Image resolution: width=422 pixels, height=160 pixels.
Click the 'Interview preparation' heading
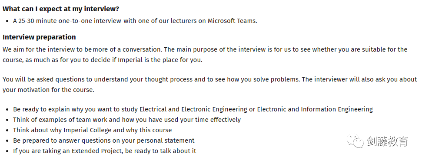[39, 37]
